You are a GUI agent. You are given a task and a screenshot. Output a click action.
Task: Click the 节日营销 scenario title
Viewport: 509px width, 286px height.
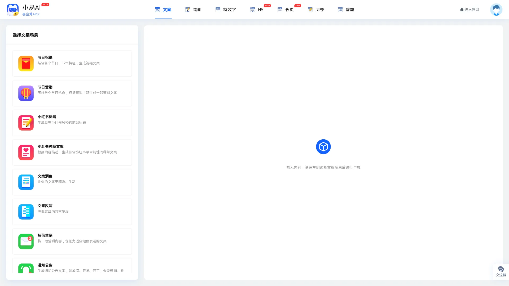pyautogui.click(x=45, y=87)
